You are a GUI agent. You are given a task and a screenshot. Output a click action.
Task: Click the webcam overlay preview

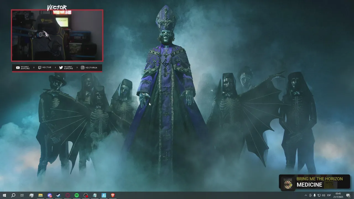coord(57,35)
